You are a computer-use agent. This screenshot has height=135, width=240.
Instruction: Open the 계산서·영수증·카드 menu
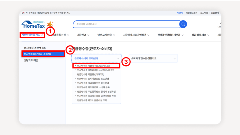click(x=32, y=35)
